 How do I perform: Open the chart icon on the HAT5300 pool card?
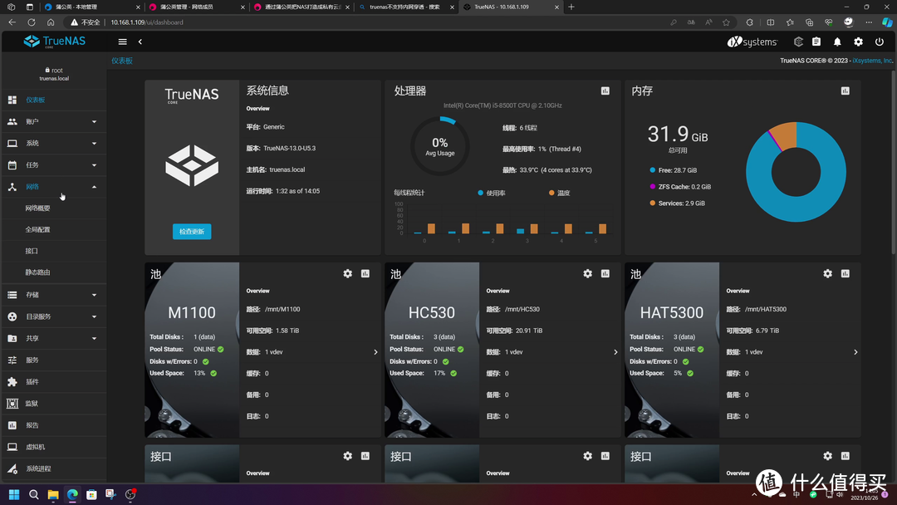pos(846,273)
